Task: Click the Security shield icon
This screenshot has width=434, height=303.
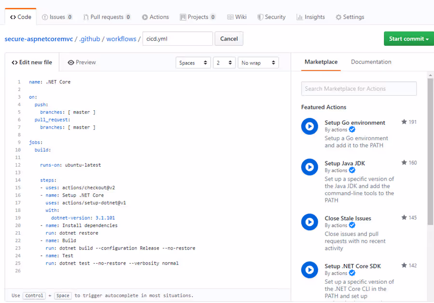Action: point(260,17)
